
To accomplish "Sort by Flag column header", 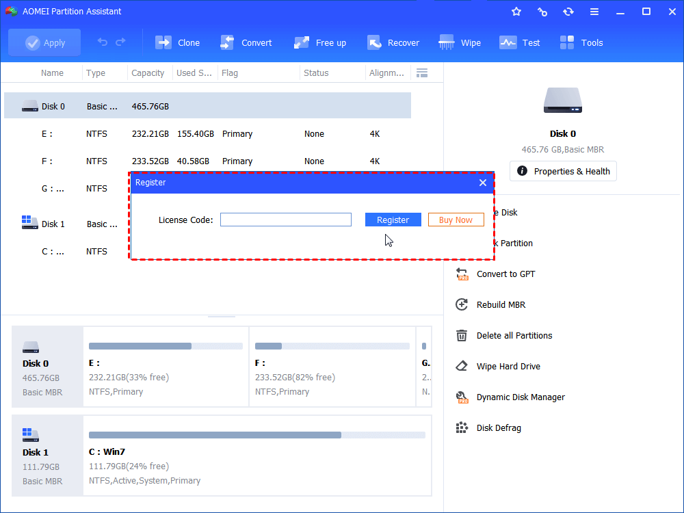I will coord(230,73).
